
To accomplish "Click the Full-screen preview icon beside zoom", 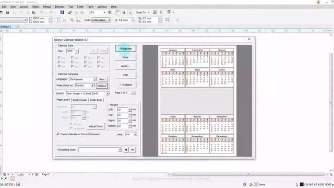I will (110, 13).
